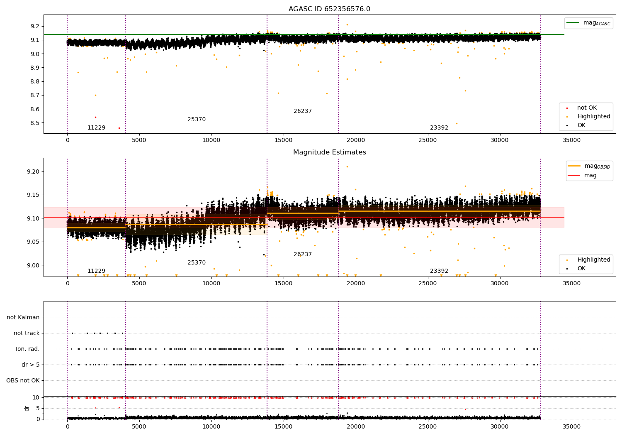Screen dimensions: 622x436
Task: Click the orange highlighted point near magnitude 8.5
Action: (457, 123)
